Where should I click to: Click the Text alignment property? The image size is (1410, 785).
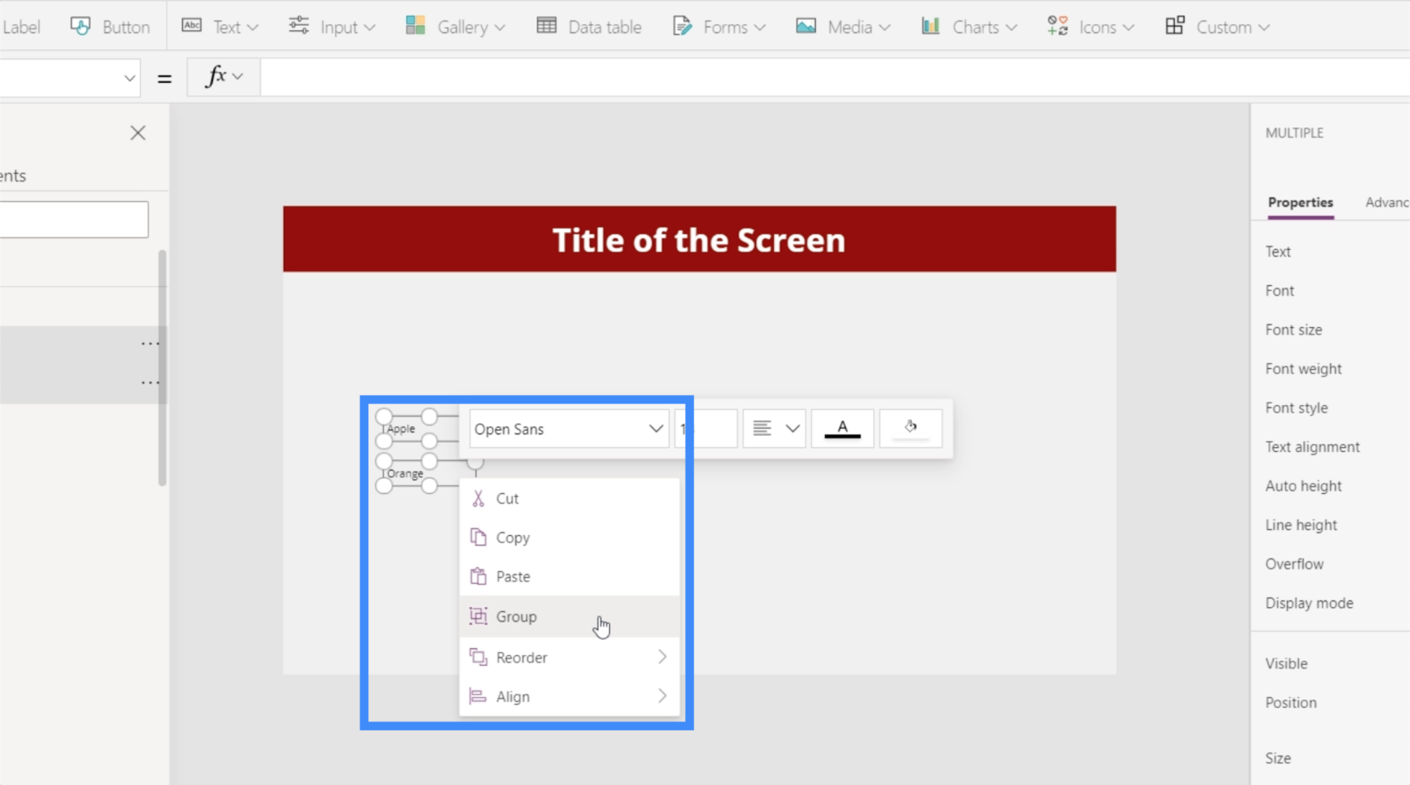[1313, 447]
